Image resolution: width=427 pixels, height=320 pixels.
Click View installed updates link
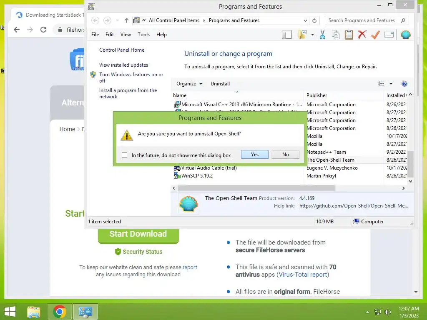123,65
